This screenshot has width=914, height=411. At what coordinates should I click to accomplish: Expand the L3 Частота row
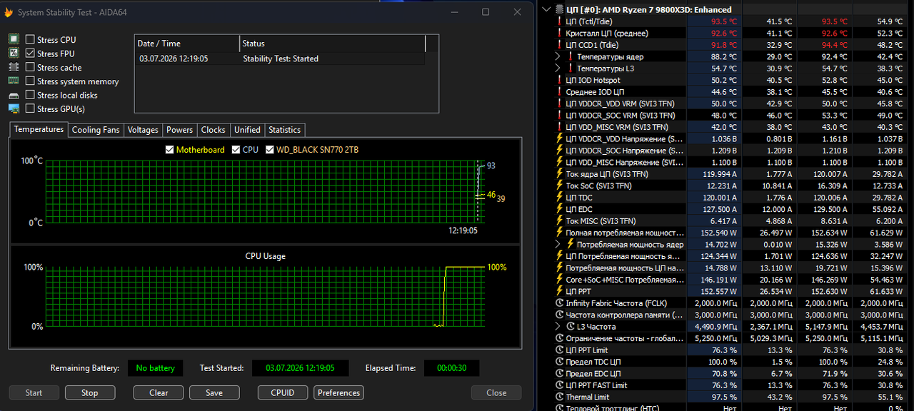pos(558,326)
